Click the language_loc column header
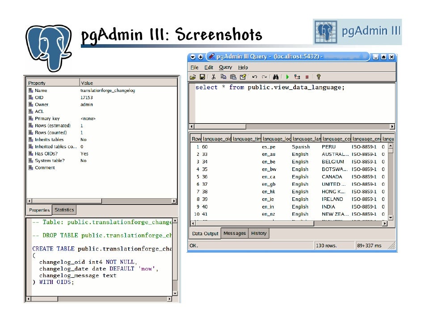Viewport: 421px width, 325px height. pos(277,139)
